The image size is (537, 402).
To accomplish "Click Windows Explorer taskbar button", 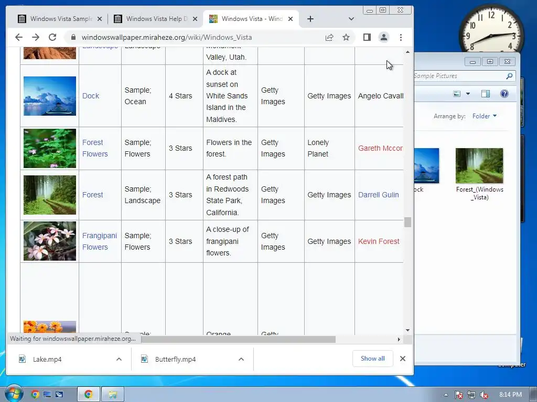I will point(113,395).
